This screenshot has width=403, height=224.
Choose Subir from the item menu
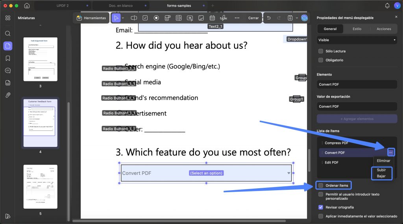click(x=381, y=170)
